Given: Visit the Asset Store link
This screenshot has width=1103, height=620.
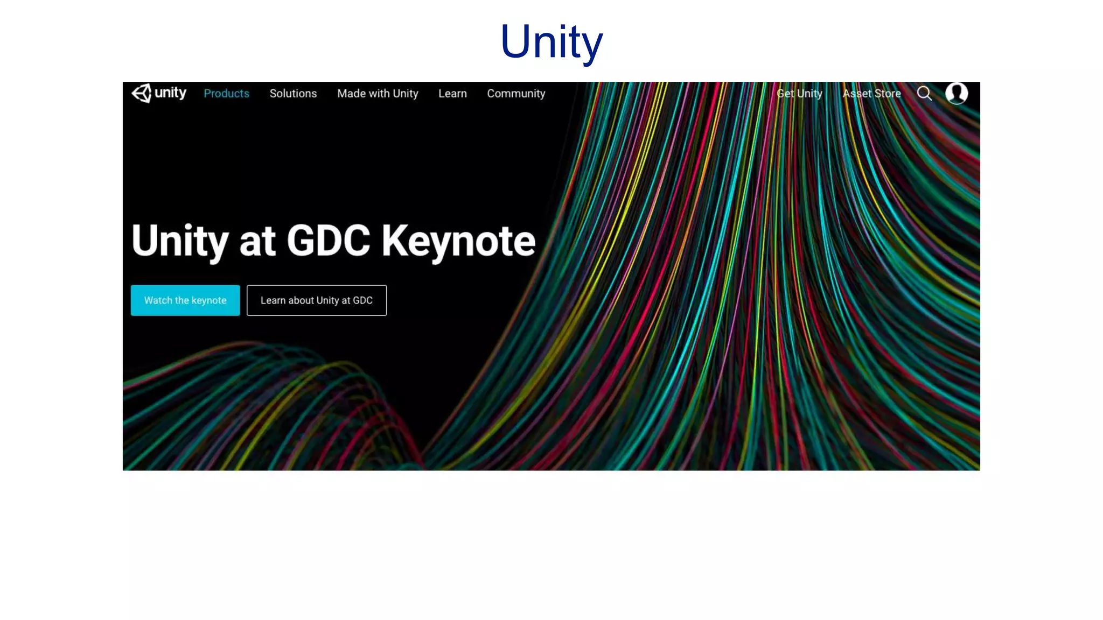Looking at the screenshot, I should coord(871,94).
